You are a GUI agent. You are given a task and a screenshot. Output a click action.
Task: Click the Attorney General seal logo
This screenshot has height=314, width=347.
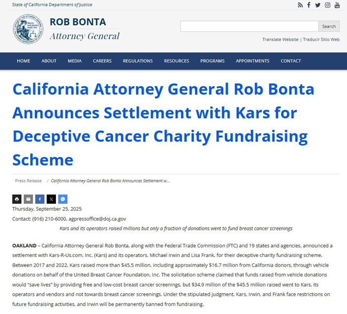pyautogui.click(x=28, y=29)
